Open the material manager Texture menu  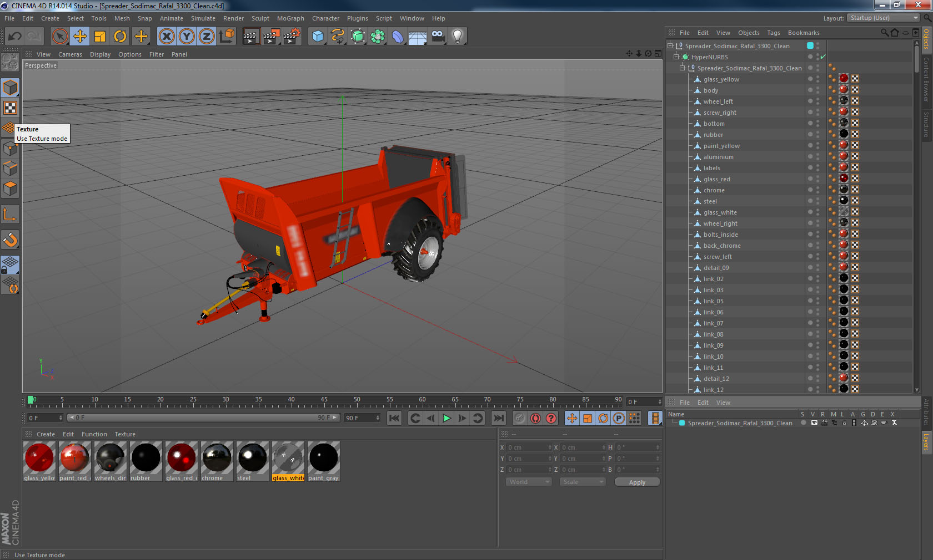[125, 434]
